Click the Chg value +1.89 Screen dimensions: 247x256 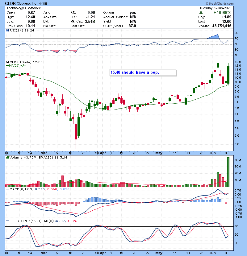coord(227,17)
